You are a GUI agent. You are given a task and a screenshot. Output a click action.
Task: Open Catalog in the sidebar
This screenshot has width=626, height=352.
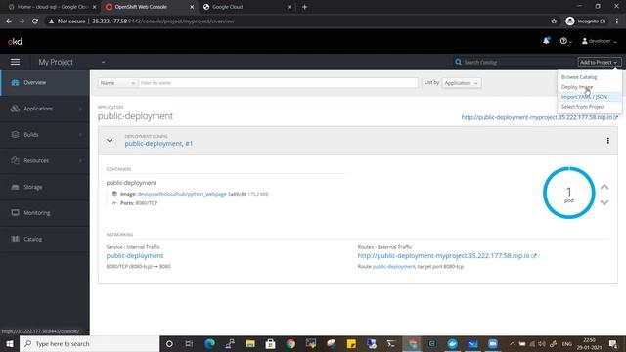45,239
